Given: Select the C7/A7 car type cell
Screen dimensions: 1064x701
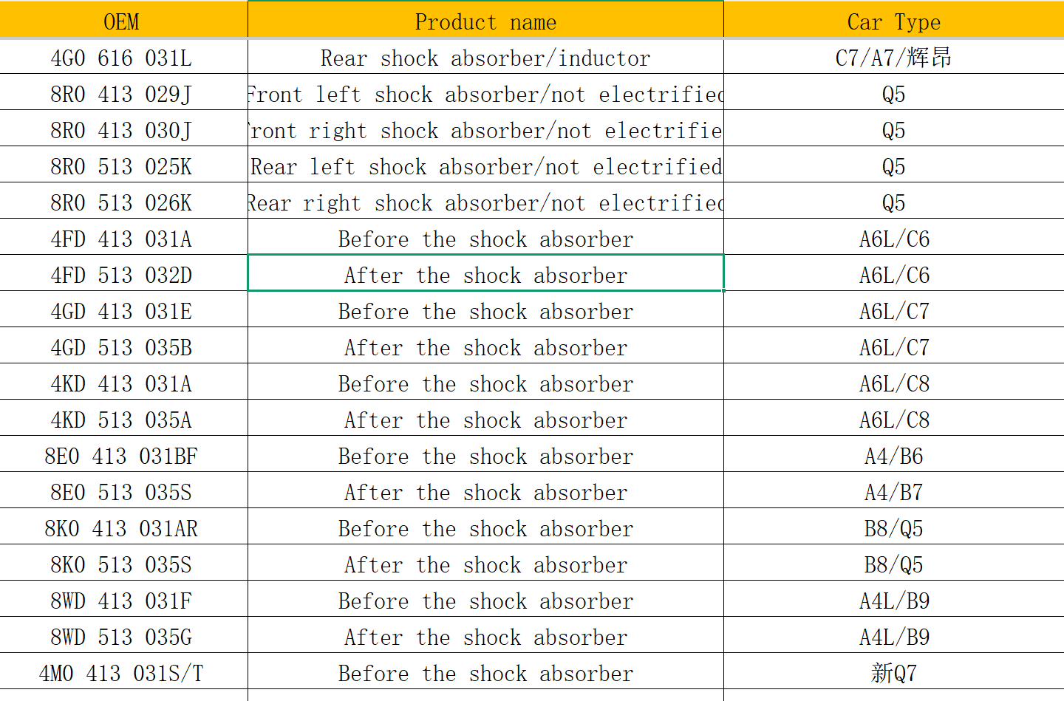Looking at the screenshot, I should [893, 58].
